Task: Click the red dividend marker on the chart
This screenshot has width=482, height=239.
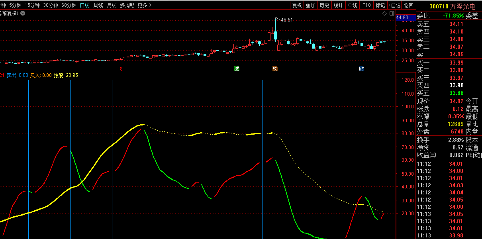Action: (121, 69)
